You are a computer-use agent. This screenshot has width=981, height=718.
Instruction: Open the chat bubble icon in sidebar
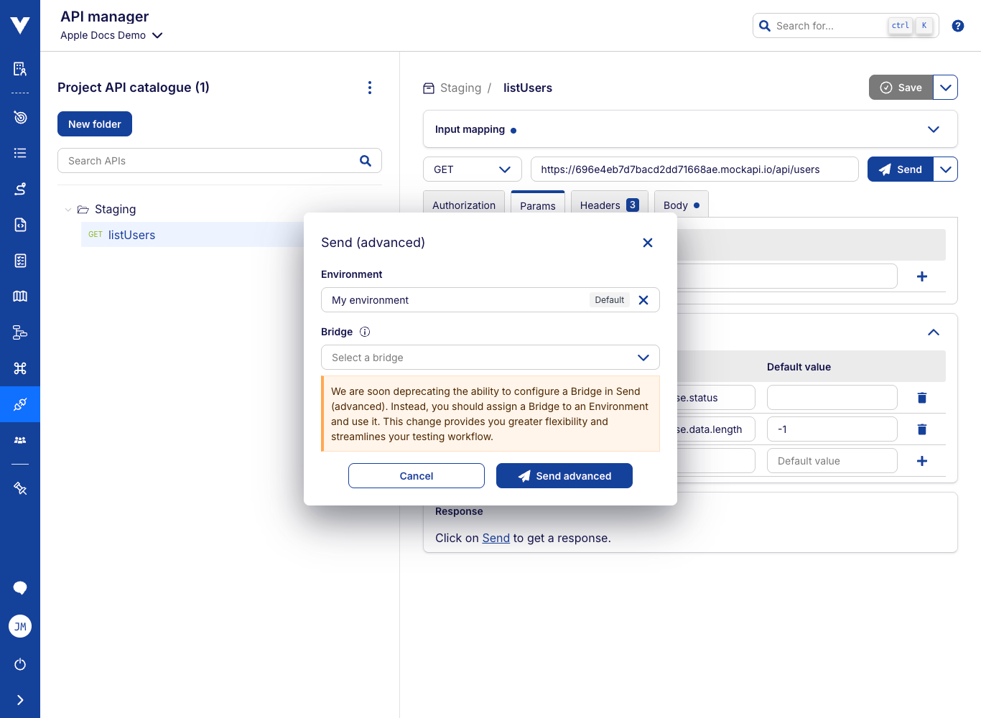20,587
